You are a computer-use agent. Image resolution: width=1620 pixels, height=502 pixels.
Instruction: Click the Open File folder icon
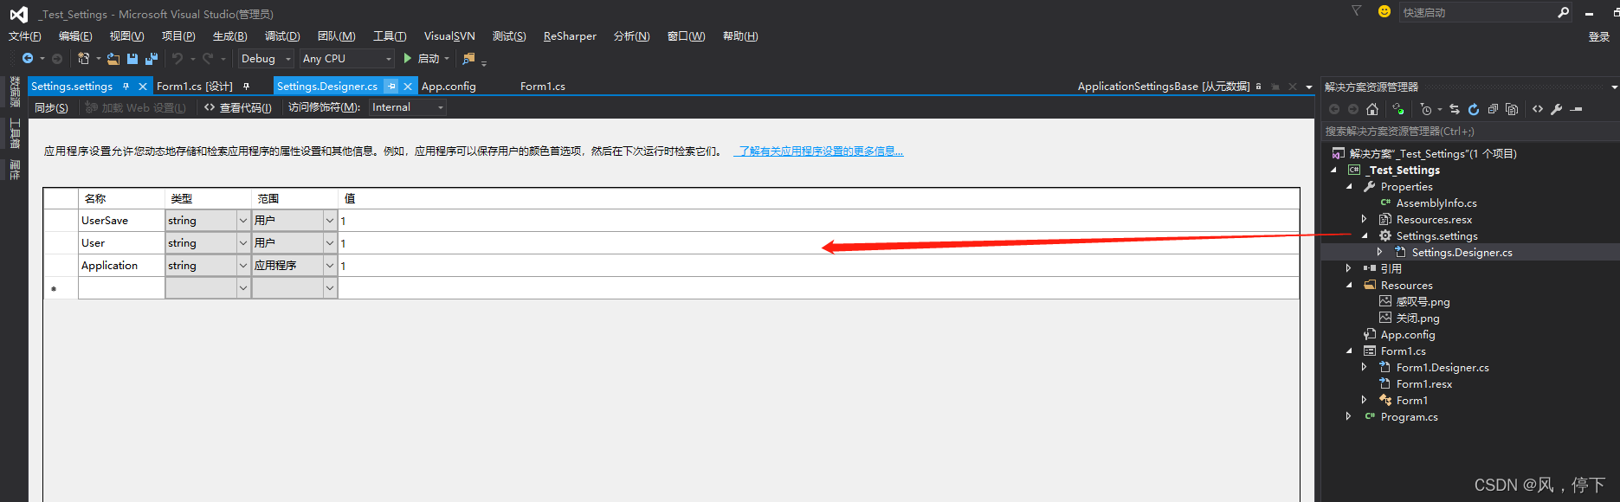[113, 59]
